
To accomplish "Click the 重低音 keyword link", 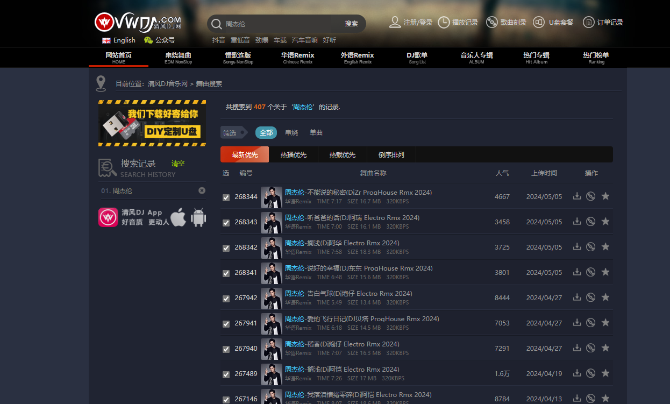I will (240, 40).
